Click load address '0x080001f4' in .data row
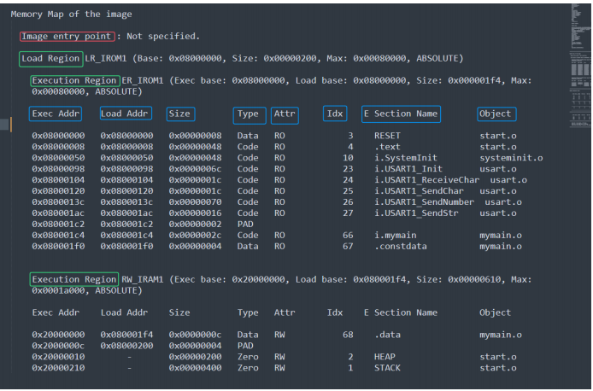Image resolution: width=593 pixels, height=391 pixels. click(x=126, y=335)
